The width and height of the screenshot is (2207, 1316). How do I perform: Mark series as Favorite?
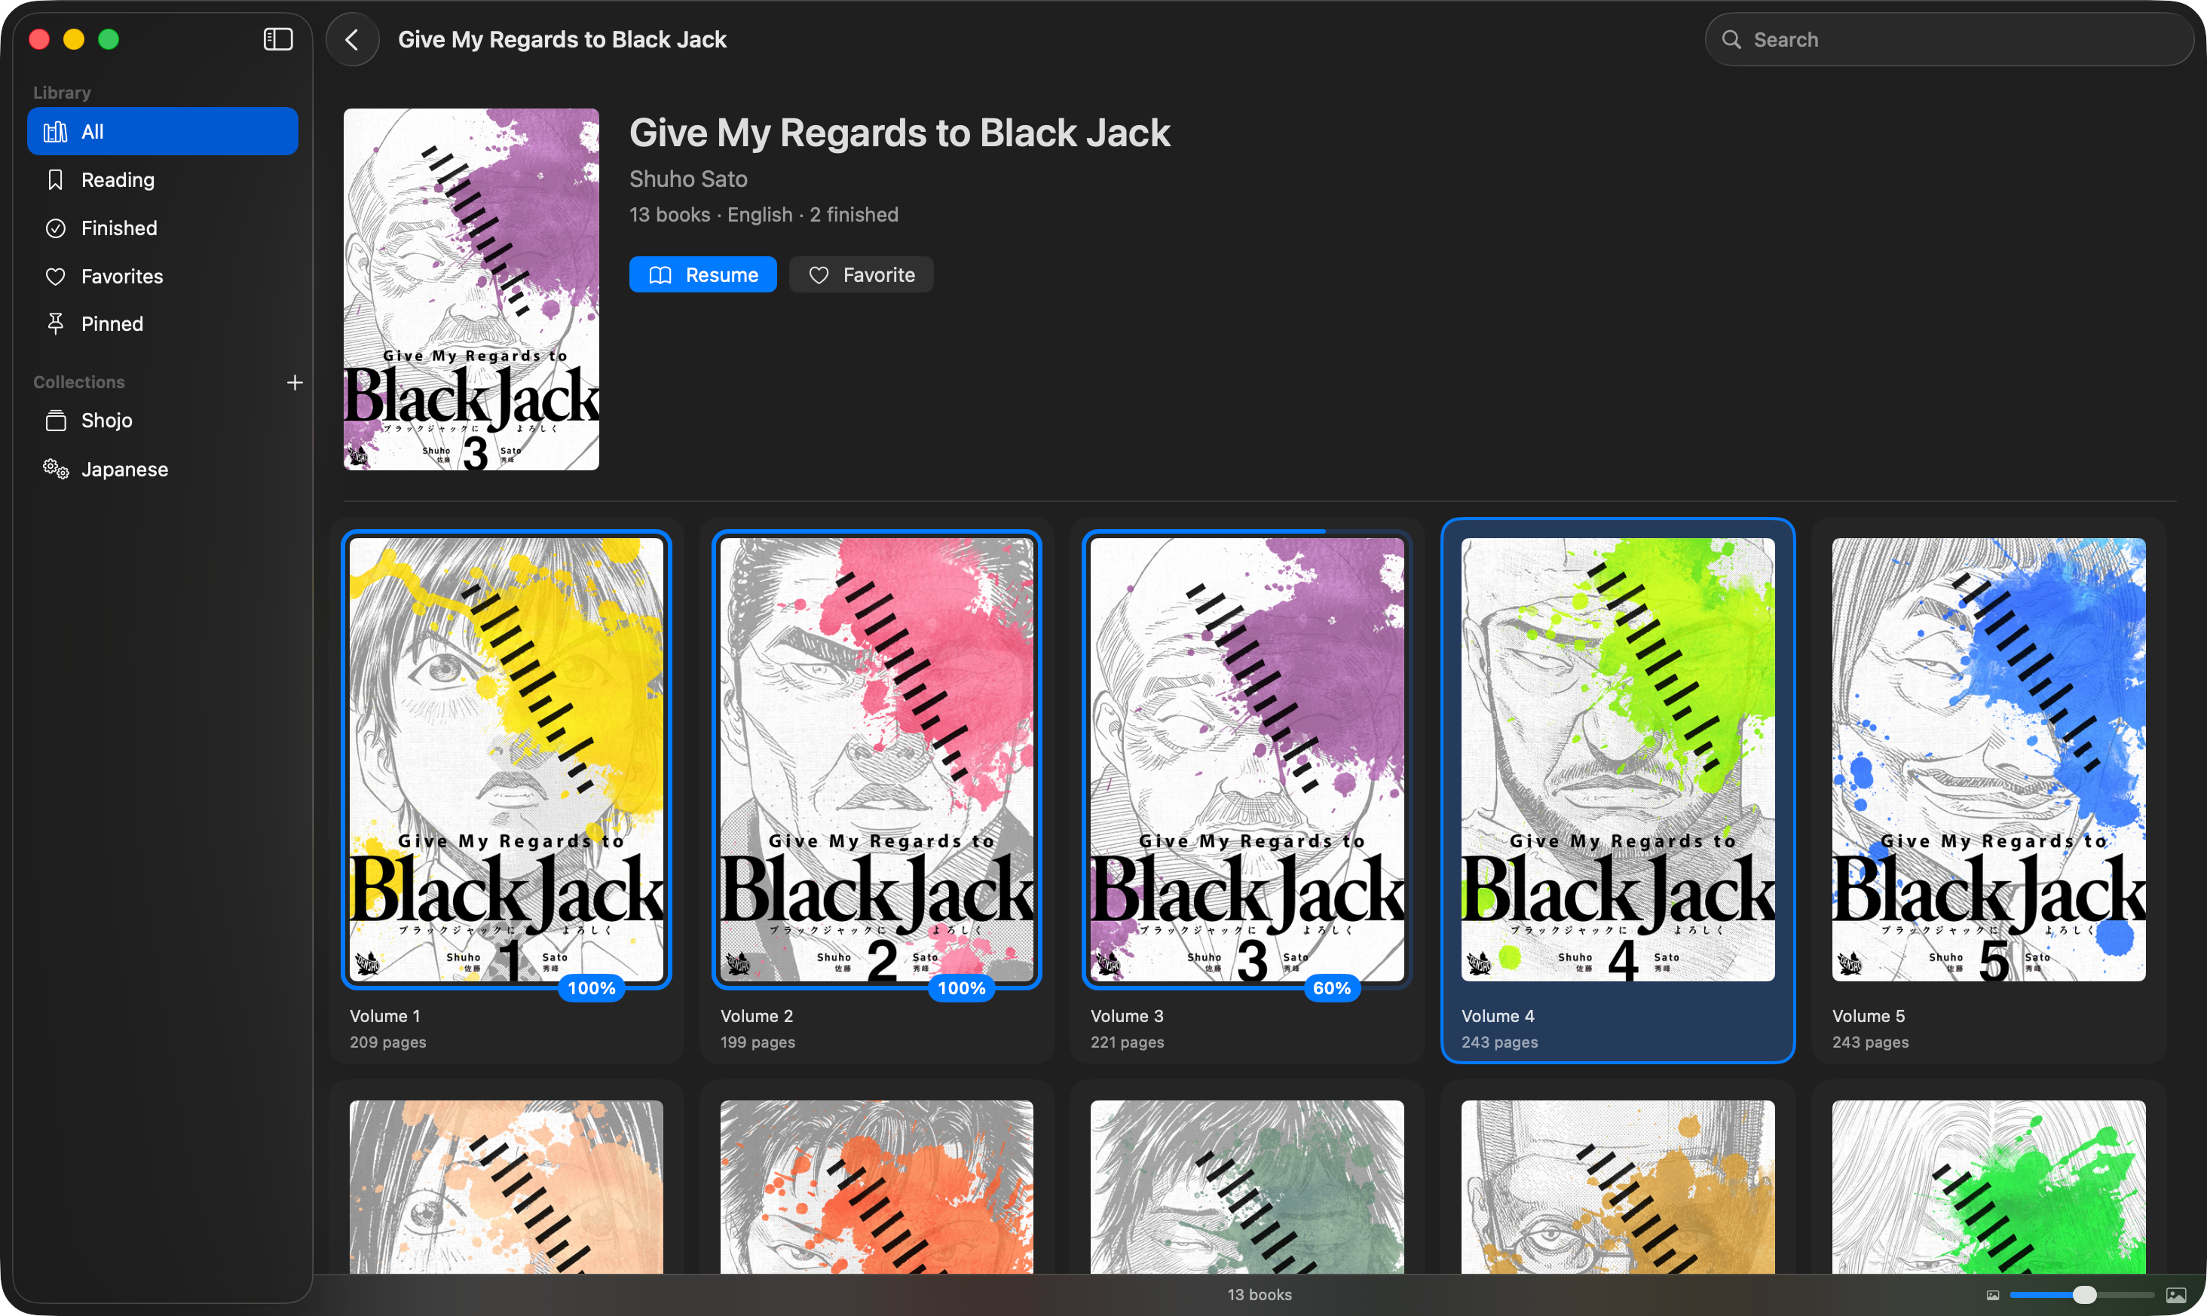point(861,275)
